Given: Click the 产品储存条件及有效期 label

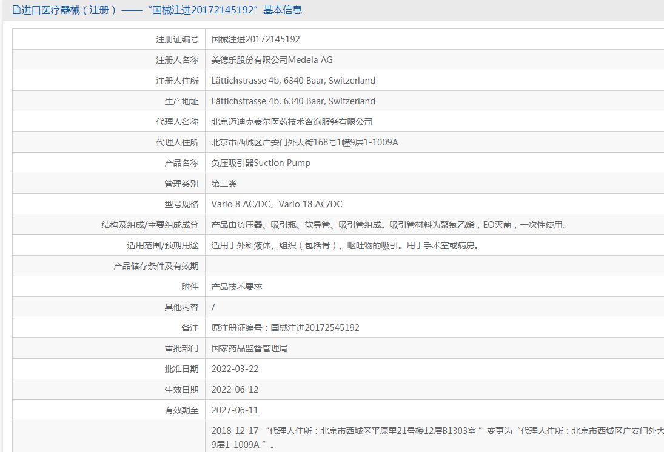Looking at the screenshot, I should pos(156,266).
